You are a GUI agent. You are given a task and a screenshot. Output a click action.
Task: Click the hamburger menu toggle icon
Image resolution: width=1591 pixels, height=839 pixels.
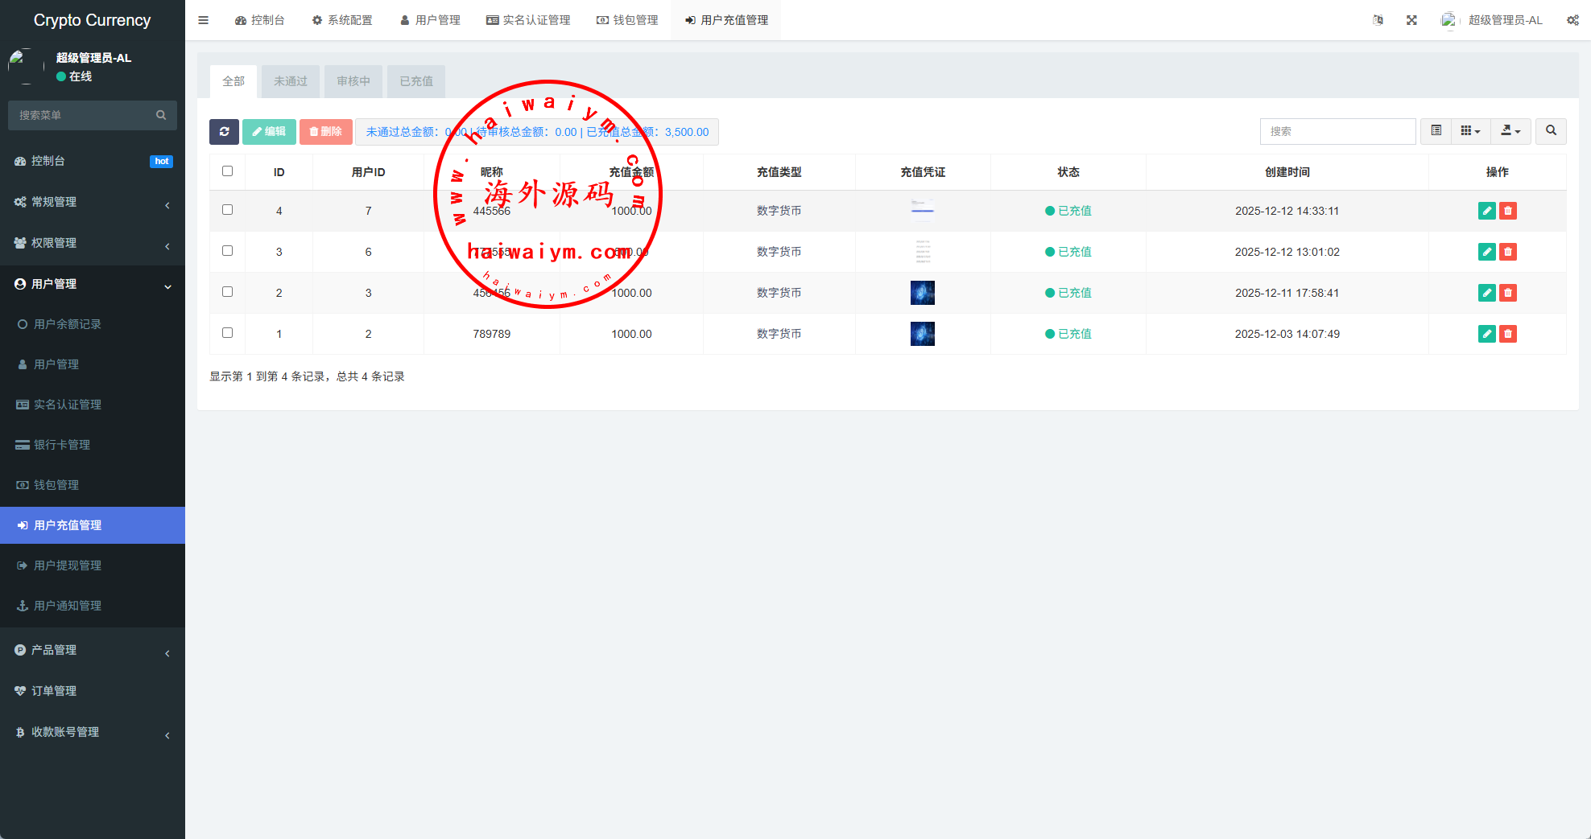tap(204, 20)
